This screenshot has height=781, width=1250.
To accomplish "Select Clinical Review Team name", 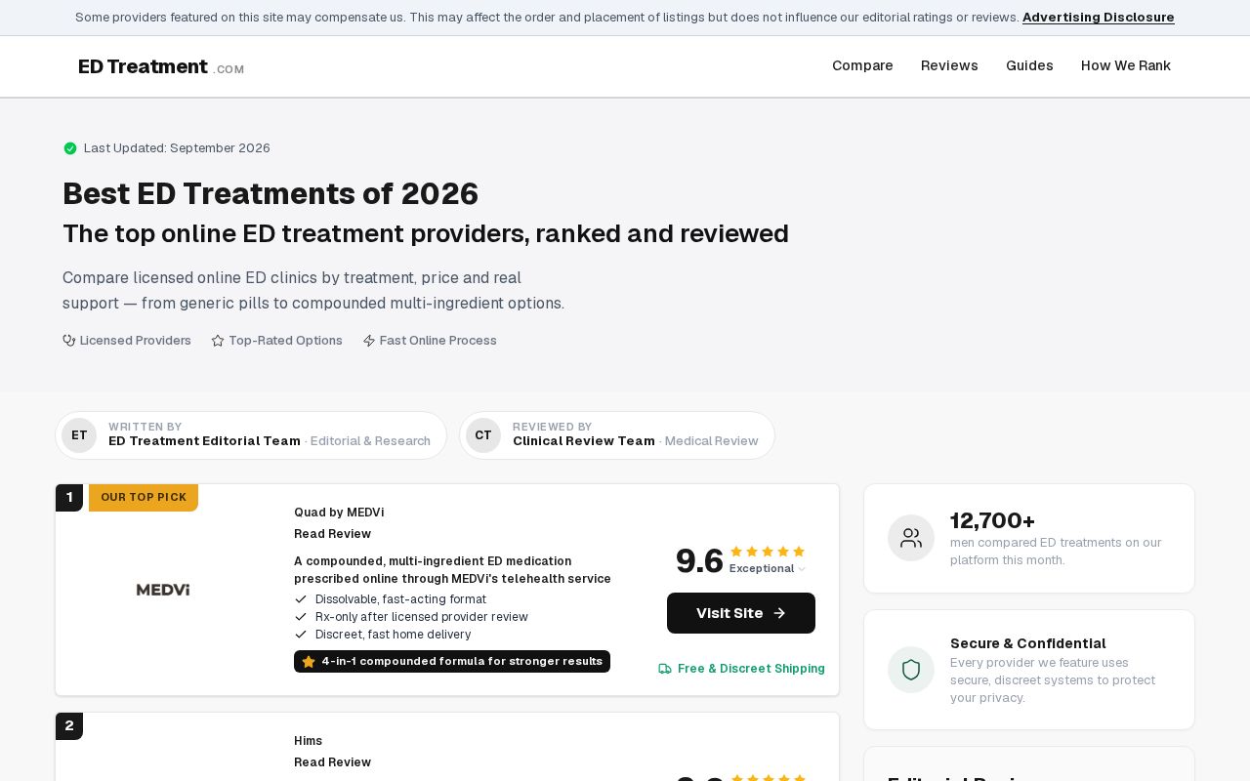I will [584, 441].
